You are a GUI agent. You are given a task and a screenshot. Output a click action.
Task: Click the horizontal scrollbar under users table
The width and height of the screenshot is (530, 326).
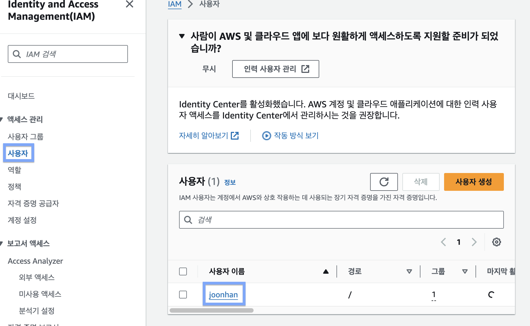tap(211, 310)
